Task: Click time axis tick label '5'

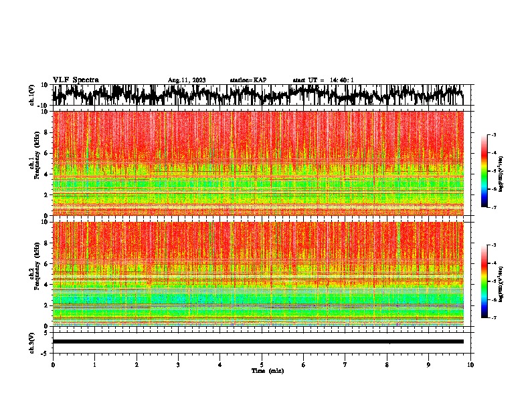Action: coord(262,365)
